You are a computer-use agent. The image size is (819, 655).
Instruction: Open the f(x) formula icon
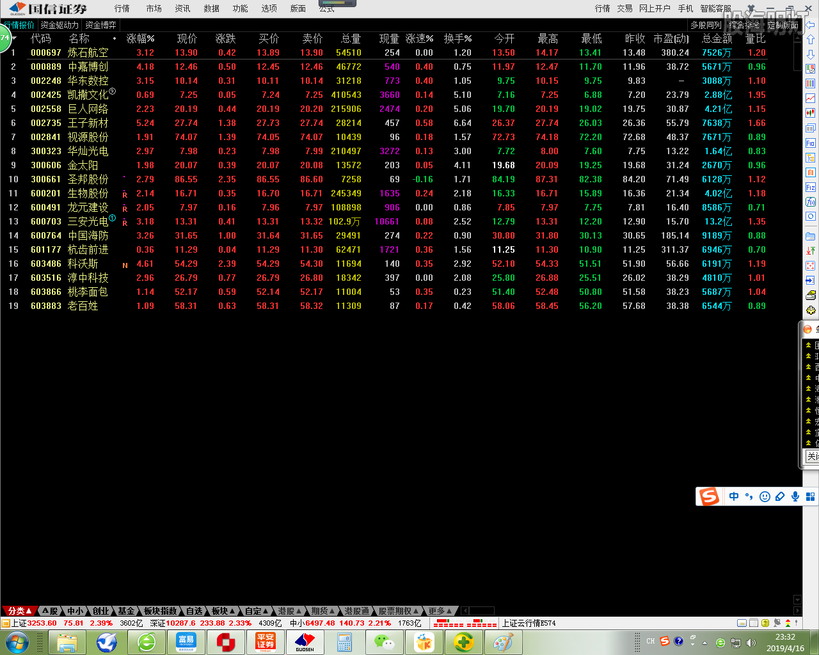tap(810, 202)
